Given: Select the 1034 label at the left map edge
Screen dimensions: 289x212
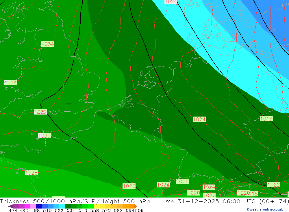Looking at the screenshot, I should point(10,82).
